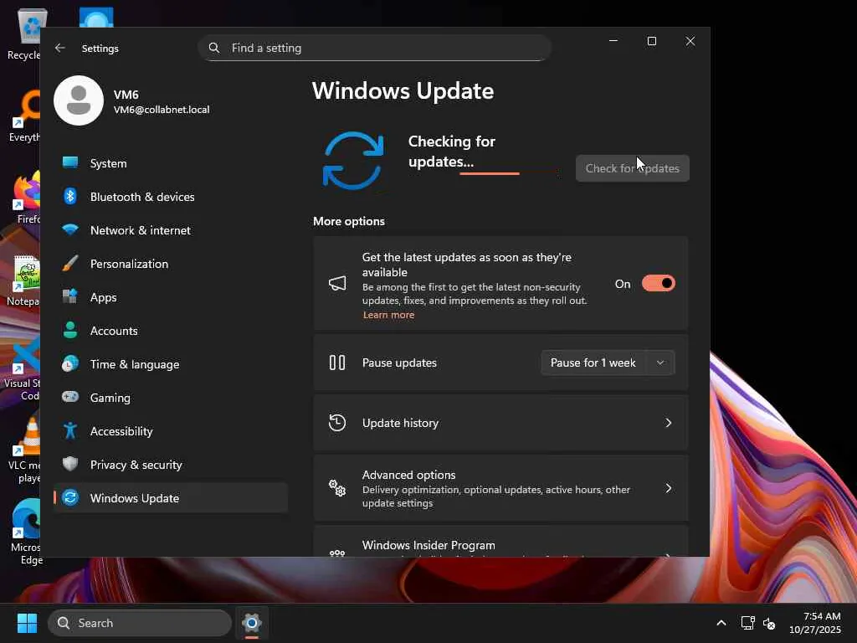Open Microsoft Edge desktop shortcut

click(24, 532)
